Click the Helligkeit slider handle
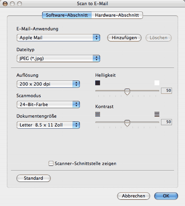Screen dimensions: 185x206 [x=127, y=91]
